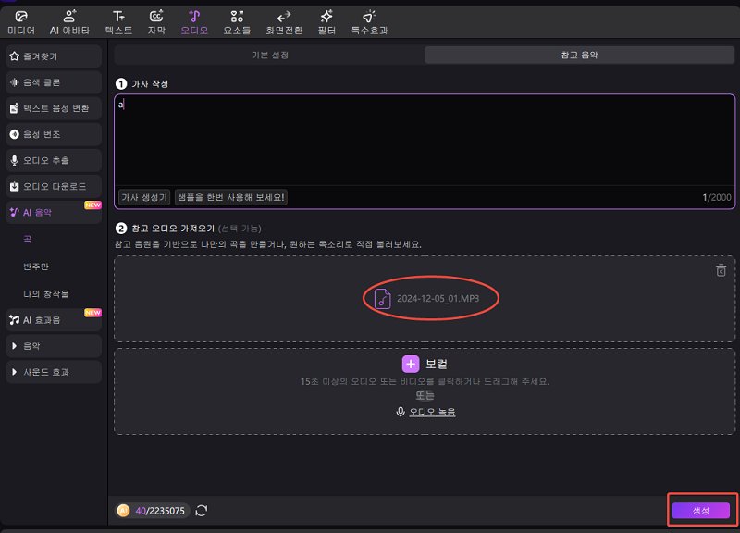Viewport: 740px width, 533px height.
Task: Click the 생성 generate button
Action: [701, 511]
